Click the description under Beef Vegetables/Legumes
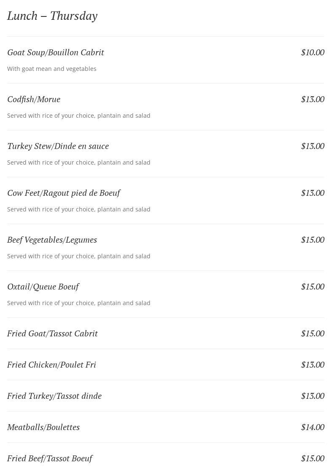 78,256
